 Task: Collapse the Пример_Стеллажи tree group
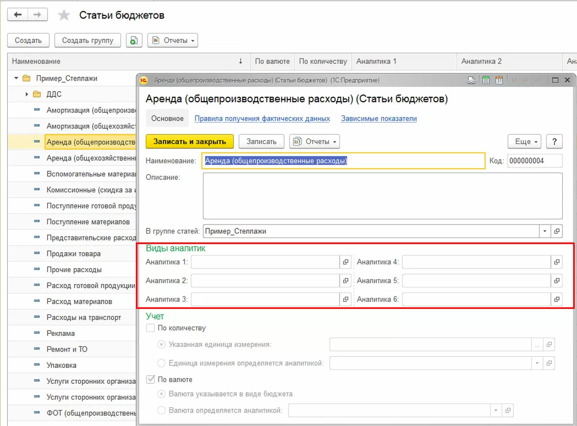click(x=16, y=78)
